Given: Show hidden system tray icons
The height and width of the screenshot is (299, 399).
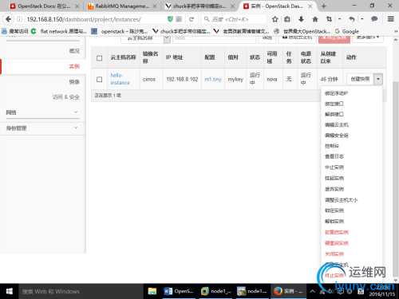Looking at the screenshot, I should tap(313, 291).
